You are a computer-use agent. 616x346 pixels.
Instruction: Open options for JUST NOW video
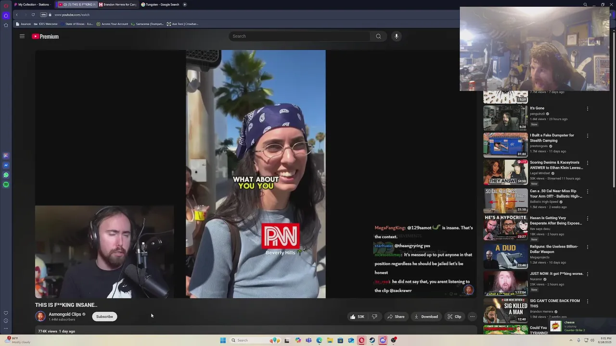tap(588, 274)
